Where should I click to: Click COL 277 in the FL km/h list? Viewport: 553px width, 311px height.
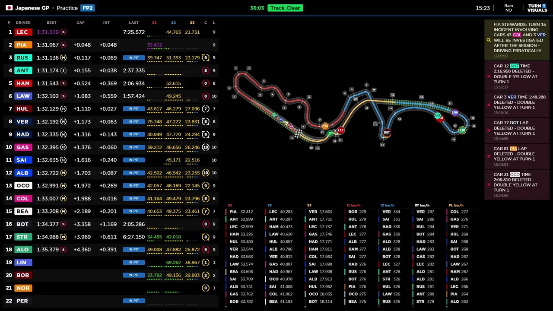[x=459, y=212]
